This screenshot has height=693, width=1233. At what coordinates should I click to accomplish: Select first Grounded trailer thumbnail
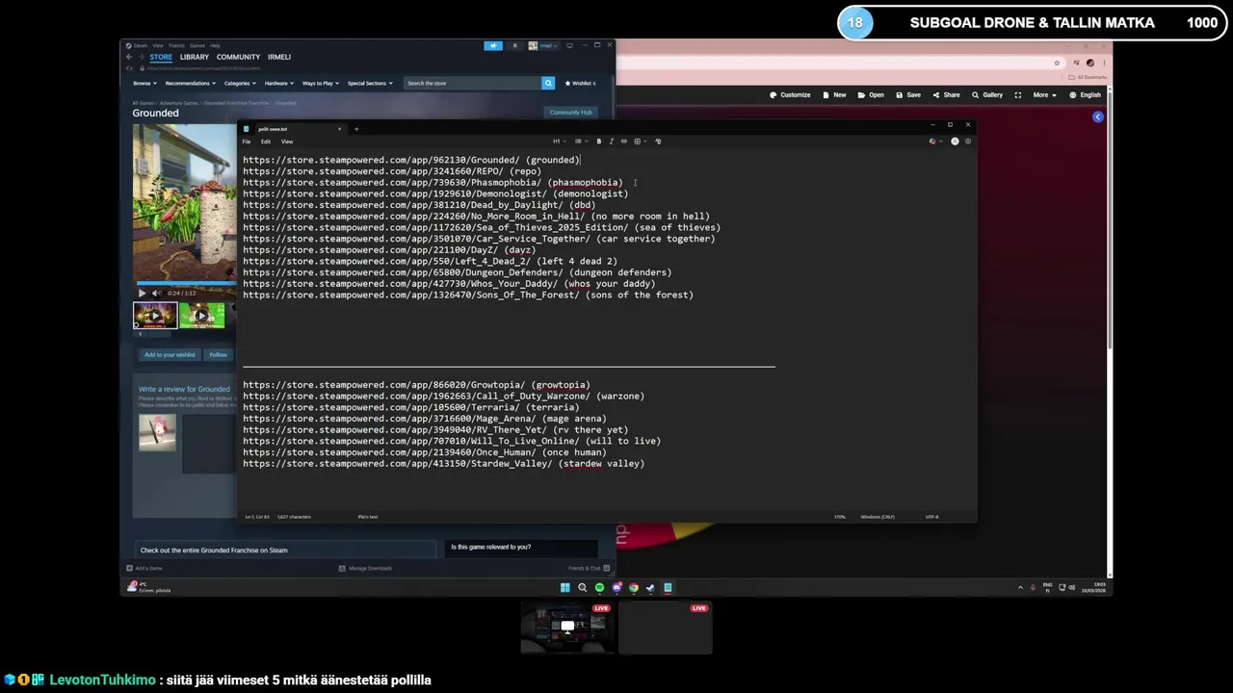click(155, 315)
